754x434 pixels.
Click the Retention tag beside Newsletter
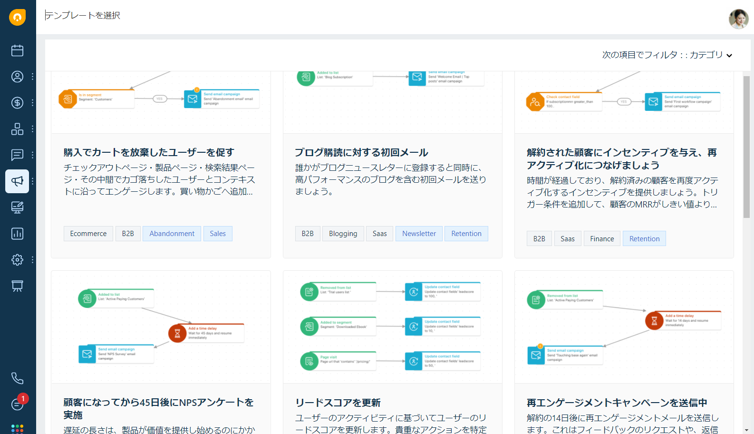coord(466,234)
